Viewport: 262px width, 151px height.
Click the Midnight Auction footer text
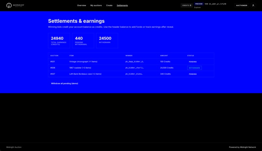tap(14, 147)
